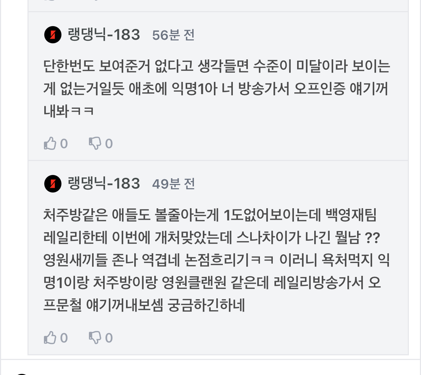This screenshot has width=421, height=375.
Task: Click the avatar on the 56분 전 comment
Action: [x=53, y=35]
